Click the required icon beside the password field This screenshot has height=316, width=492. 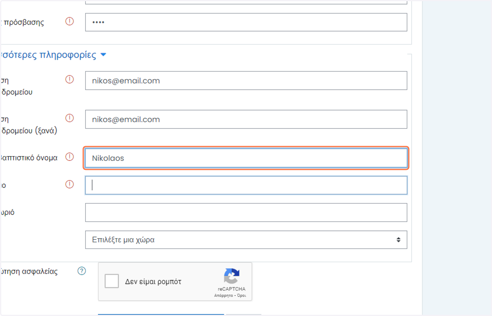[x=70, y=21]
